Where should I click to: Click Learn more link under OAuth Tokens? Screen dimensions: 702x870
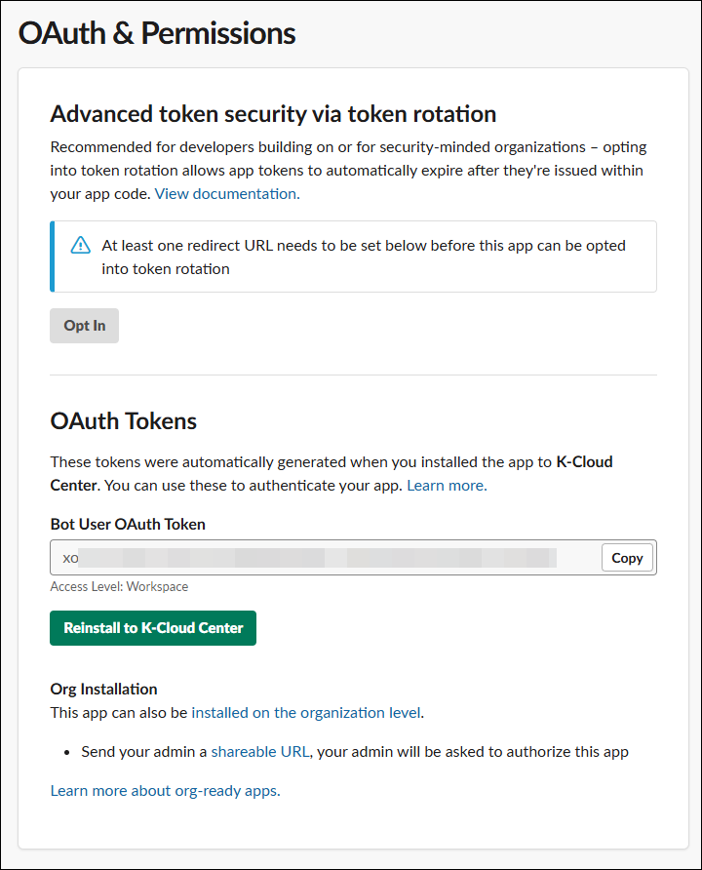(447, 485)
